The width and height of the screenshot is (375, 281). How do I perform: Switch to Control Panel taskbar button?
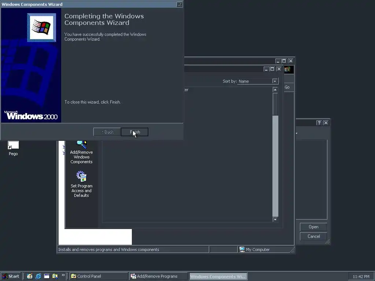point(99,276)
